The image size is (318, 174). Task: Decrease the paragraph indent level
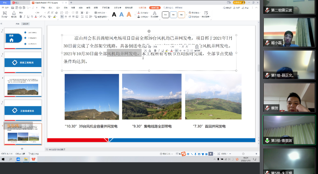73,13
